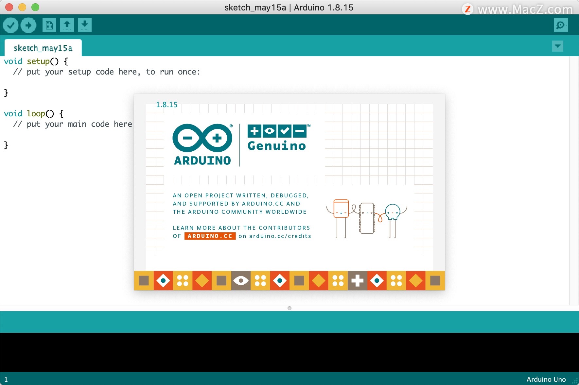This screenshot has height=385, width=579.
Task: Click the eye symbol in splash footer
Action: coord(241,280)
